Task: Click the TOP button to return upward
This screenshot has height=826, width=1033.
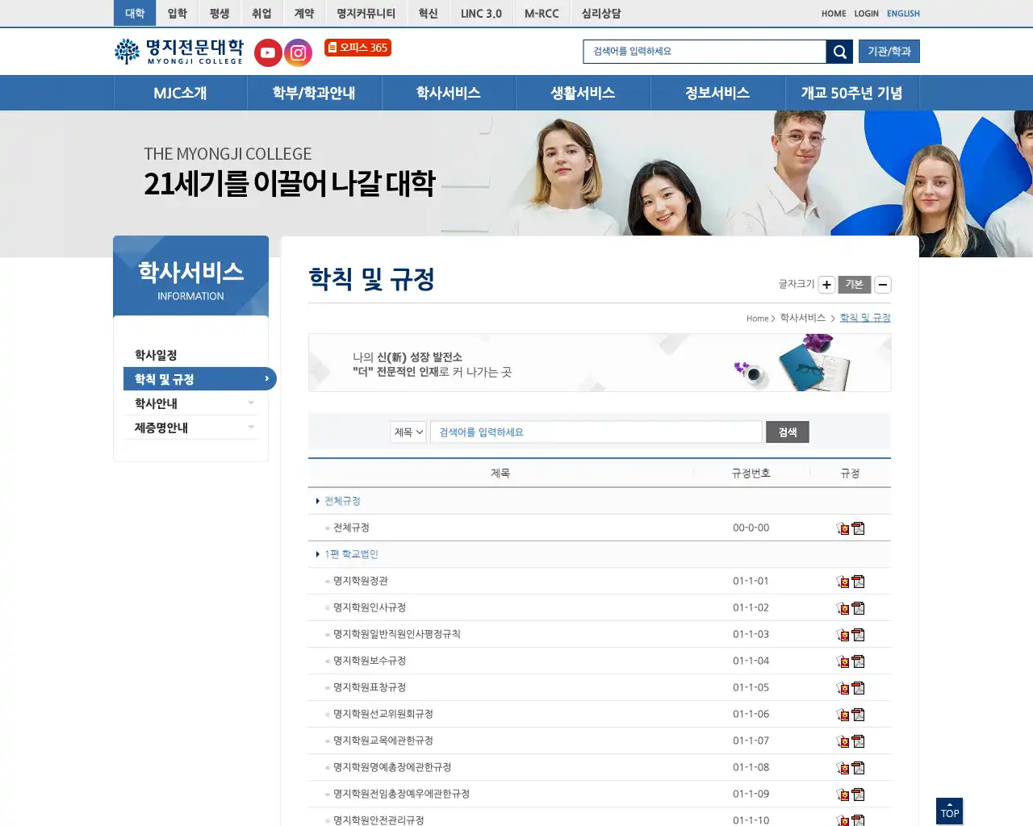Action: click(x=950, y=811)
